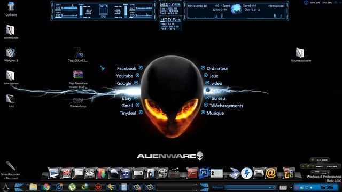Image resolution: width=342 pixels, height=192 pixels.
Task: Expand the Adresse bar dropdown arrow
Action: 270,187
